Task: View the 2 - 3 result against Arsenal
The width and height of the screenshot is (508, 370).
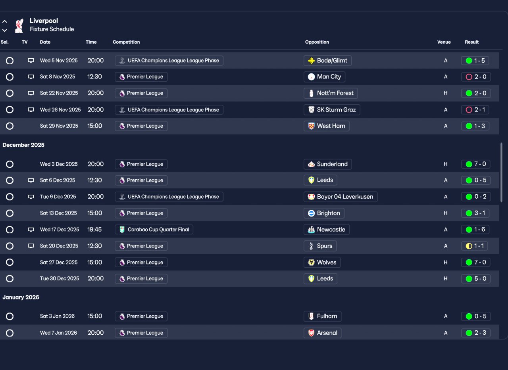Action: [476, 333]
